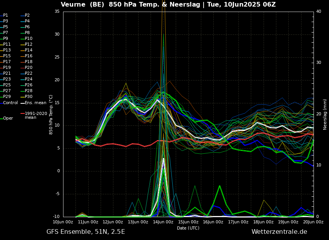Click legend entry P24
This screenshot has height=240, width=329.
(x=26, y=79)
